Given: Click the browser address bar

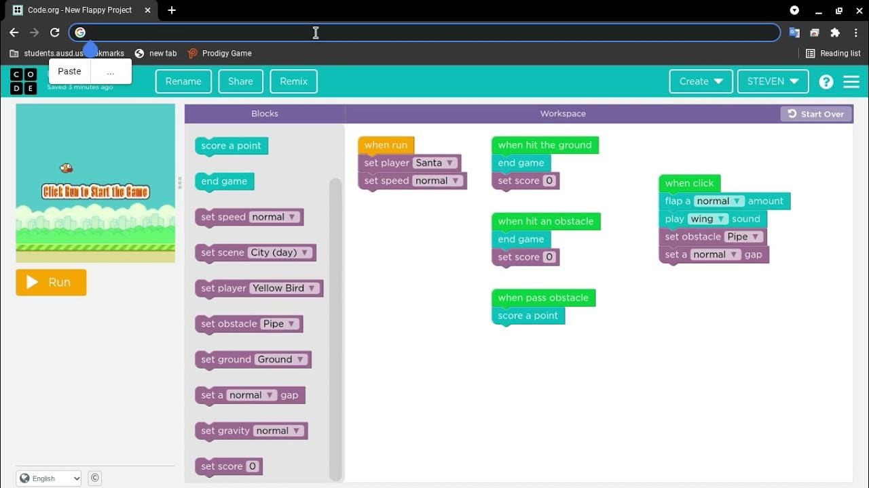Looking at the screenshot, I should [424, 33].
